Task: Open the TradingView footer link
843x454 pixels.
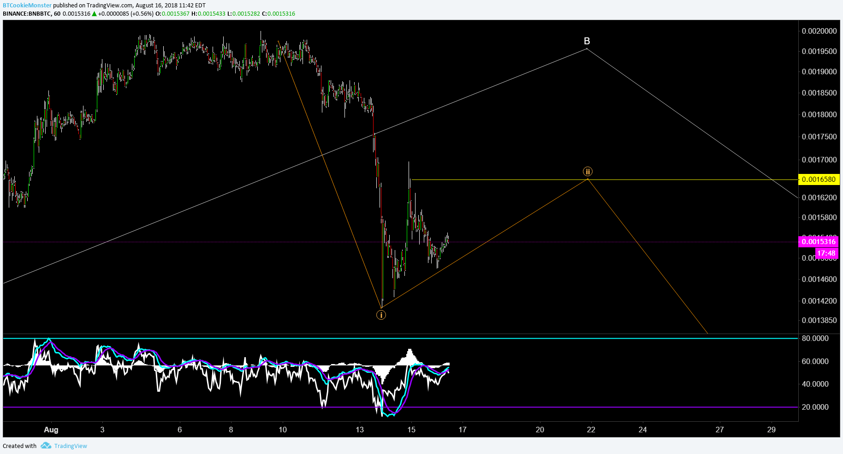Action: pyautogui.click(x=71, y=446)
